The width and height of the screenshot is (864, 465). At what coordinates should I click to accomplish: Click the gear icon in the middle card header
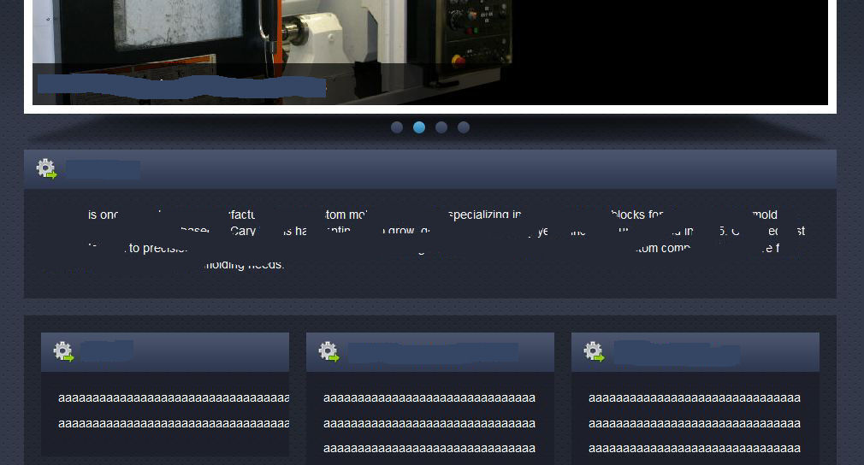pos(328,351)
